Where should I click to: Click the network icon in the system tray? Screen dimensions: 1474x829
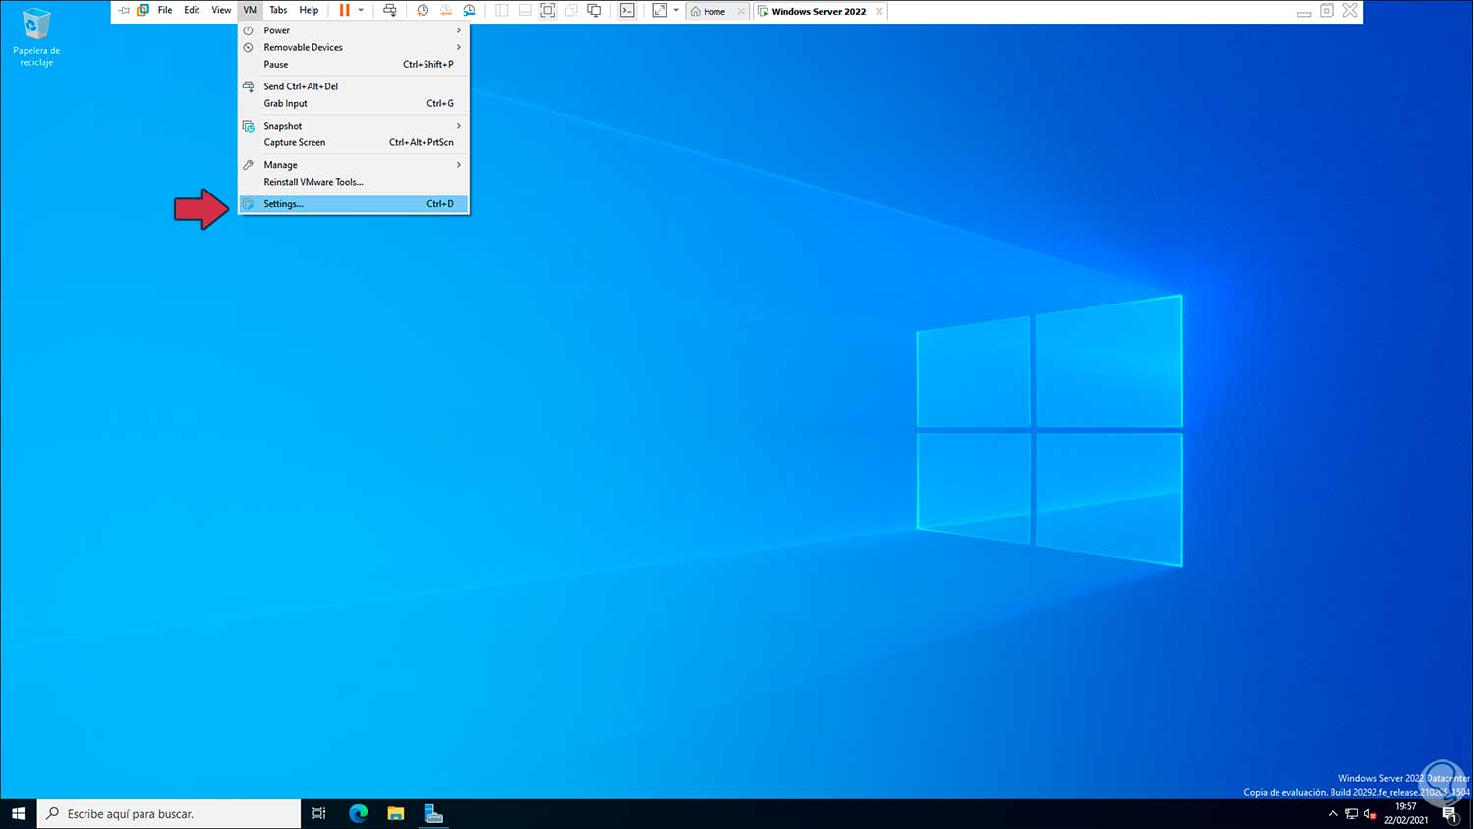point(1352,814)
